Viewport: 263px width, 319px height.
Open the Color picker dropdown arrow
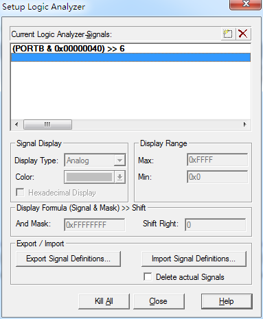119,177
